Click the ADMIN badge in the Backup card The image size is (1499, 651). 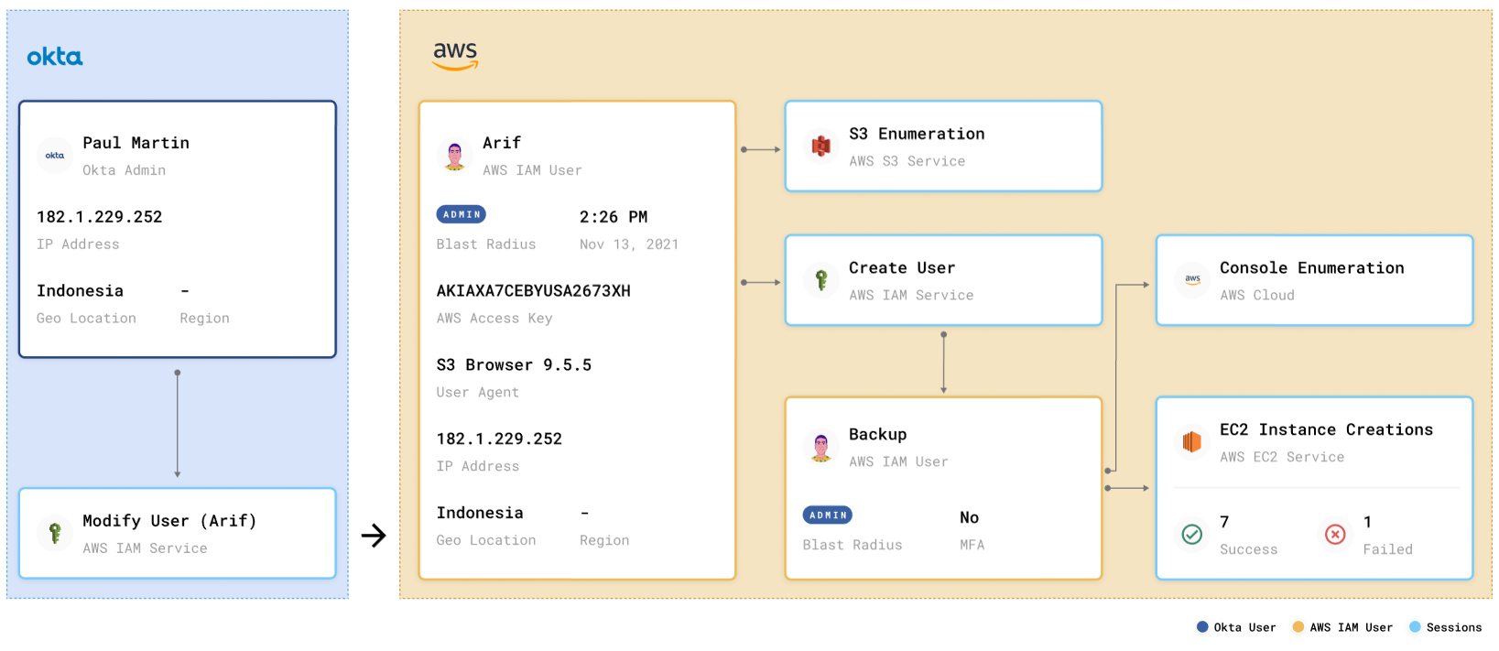(x=828, y=515)
